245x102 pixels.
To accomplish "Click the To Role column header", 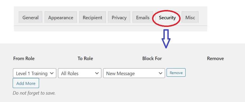I will [x=85, y=59].
